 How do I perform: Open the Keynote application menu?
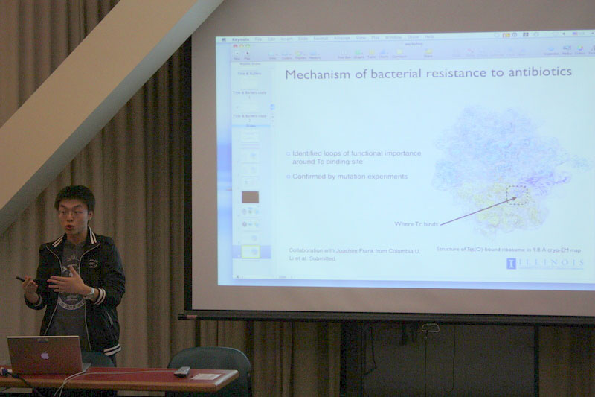pyautogui.click(x=240, y=38)
